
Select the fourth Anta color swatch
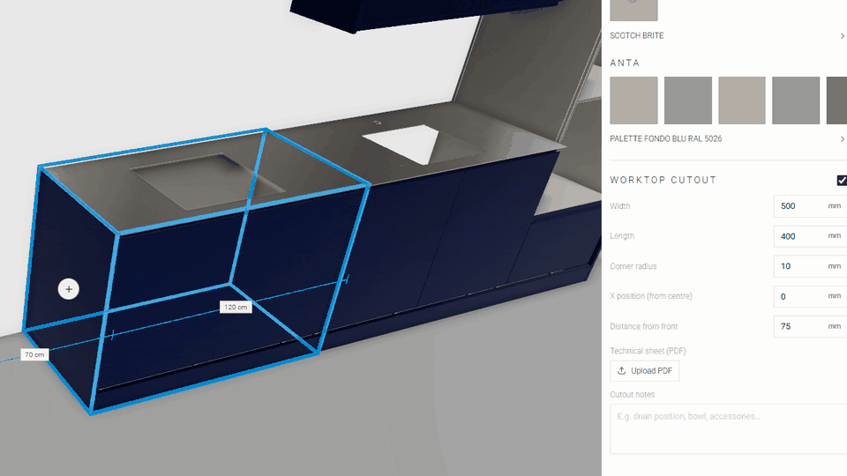[796, 100]
